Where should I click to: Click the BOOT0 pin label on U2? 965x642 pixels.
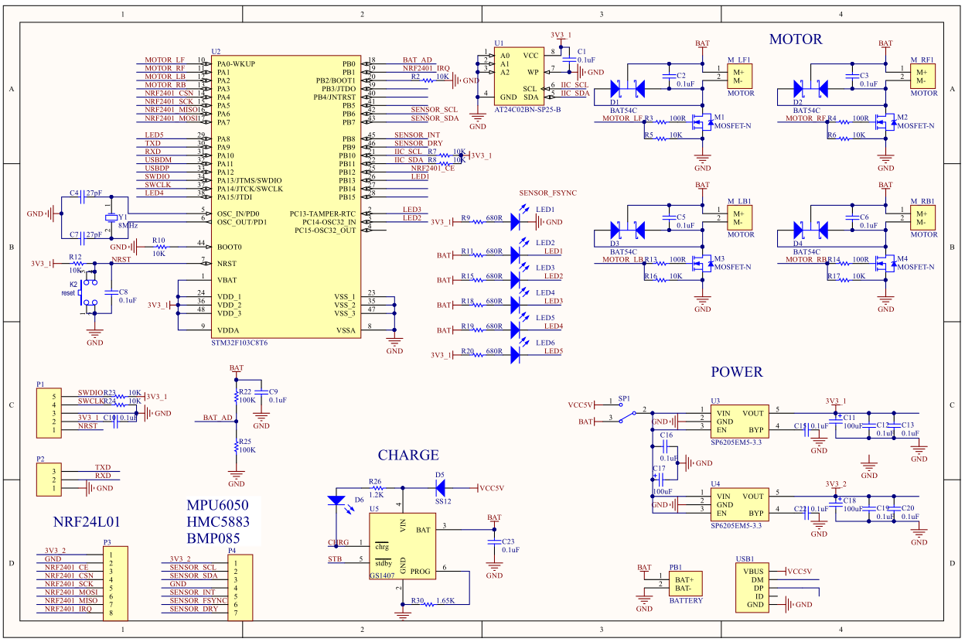230,247
